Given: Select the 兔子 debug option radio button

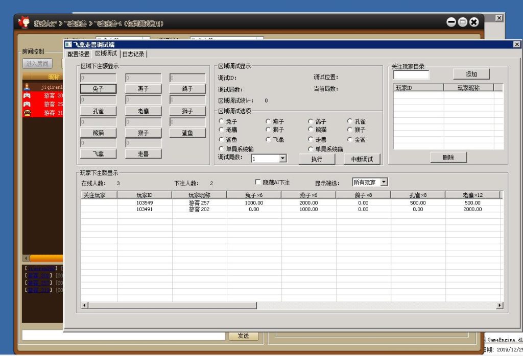Looking at the screenshot, I should [x=221, y=121].
